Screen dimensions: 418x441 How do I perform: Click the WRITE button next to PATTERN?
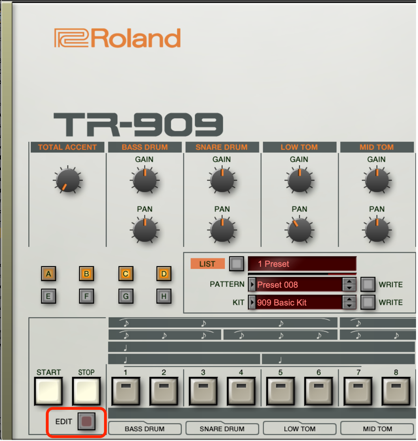[x=368, y=284]
